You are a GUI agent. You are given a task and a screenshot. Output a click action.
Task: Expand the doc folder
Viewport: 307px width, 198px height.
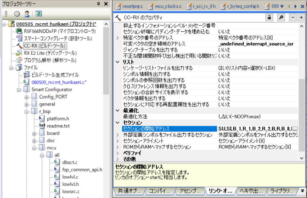coord(34,141)
